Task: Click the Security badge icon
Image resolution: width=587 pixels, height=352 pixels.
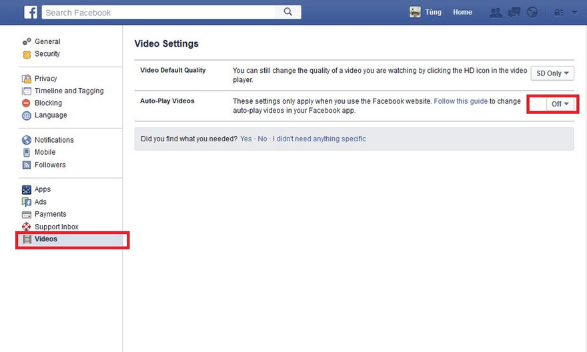Action: click(x=27, y=54)
